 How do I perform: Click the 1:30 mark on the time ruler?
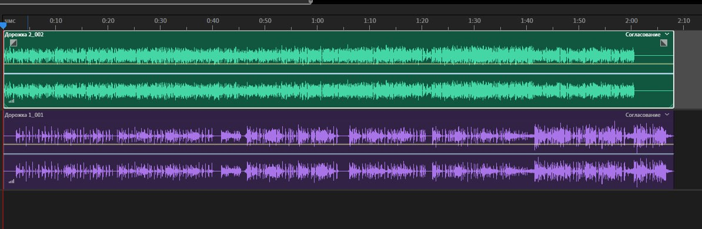click(474, 21)
